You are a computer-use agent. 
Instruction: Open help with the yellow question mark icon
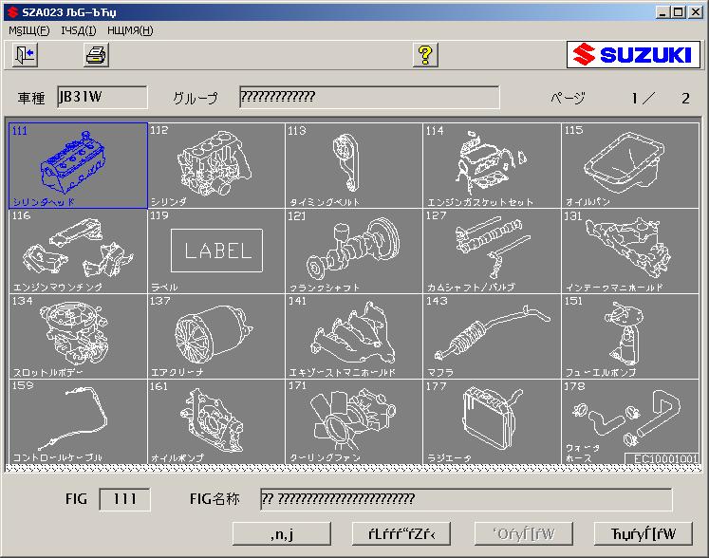click(425, 55)
